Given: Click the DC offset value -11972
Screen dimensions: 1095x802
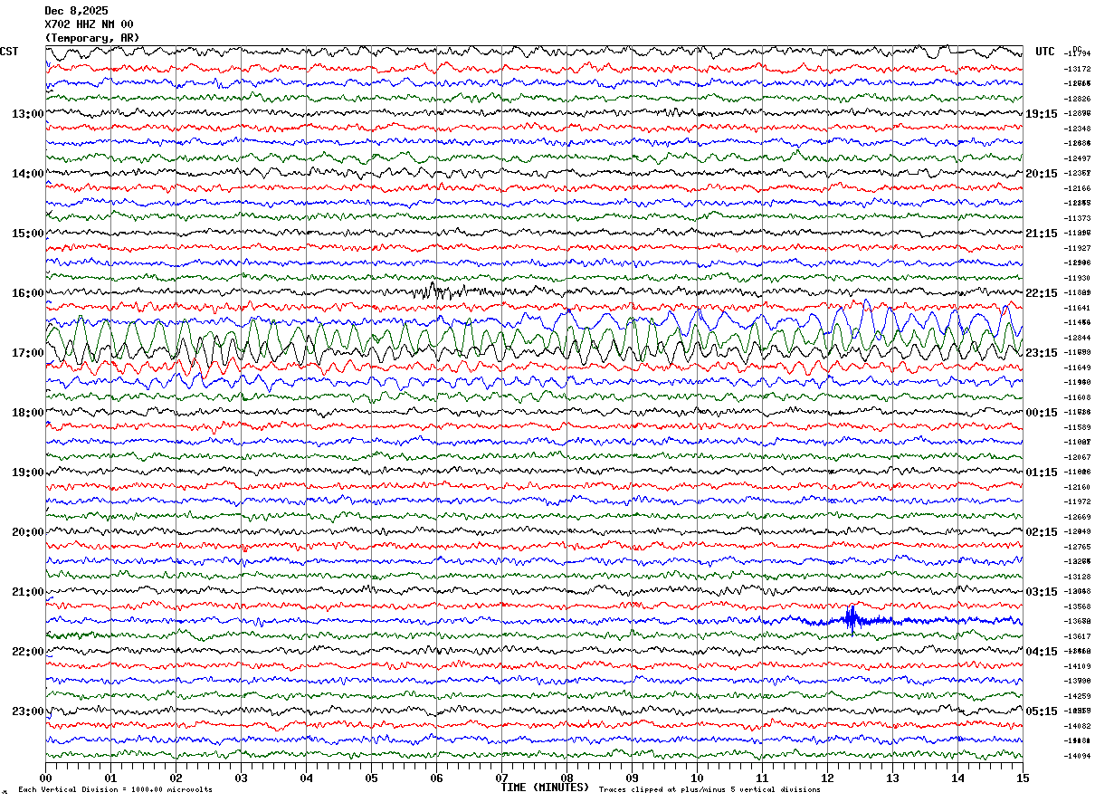Looking at the screenshot, I should tap(1078, 501).
